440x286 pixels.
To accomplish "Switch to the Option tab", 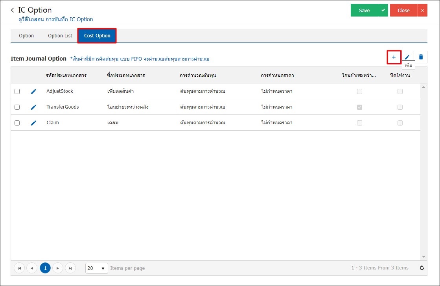I will [26, 36].
